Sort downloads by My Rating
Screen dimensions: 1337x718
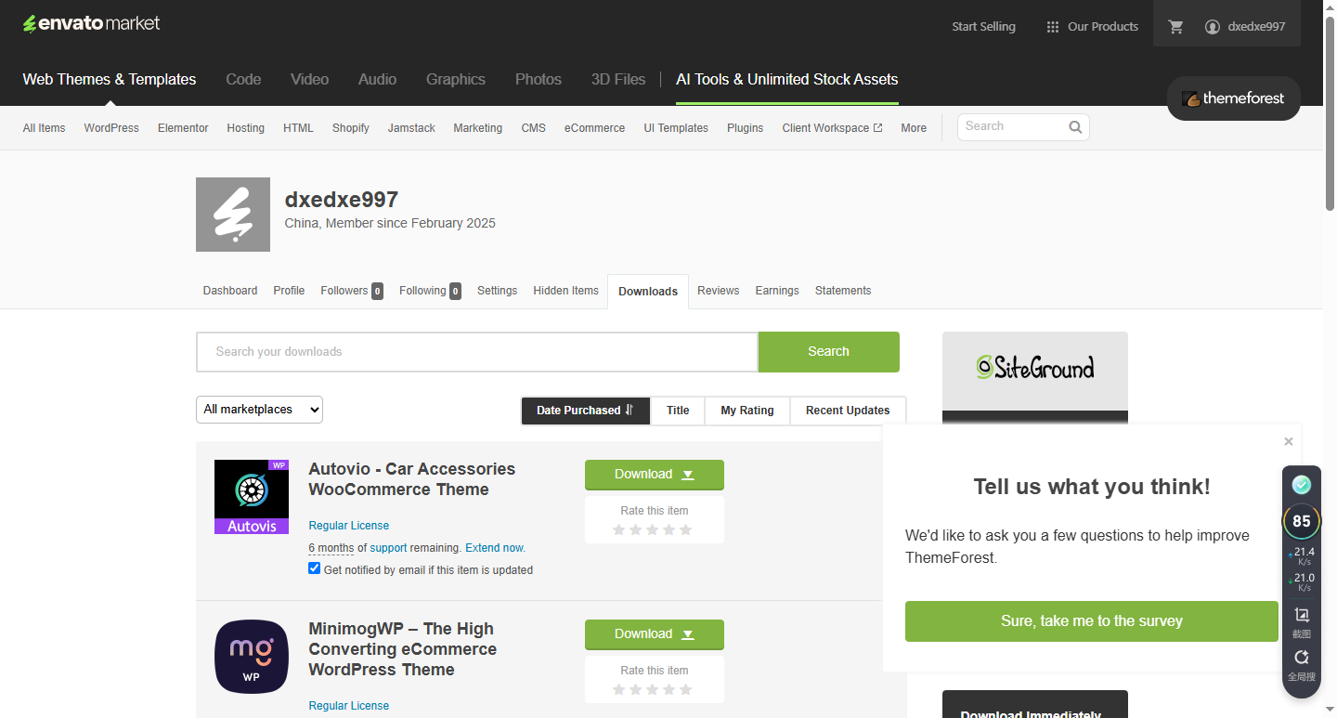[747, 411]
